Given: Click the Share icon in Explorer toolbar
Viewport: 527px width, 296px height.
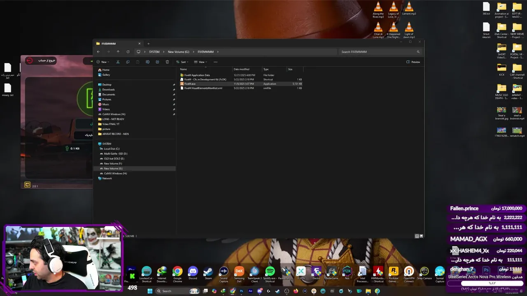Looking at the screenshot, I should click(x=157, y=62).
